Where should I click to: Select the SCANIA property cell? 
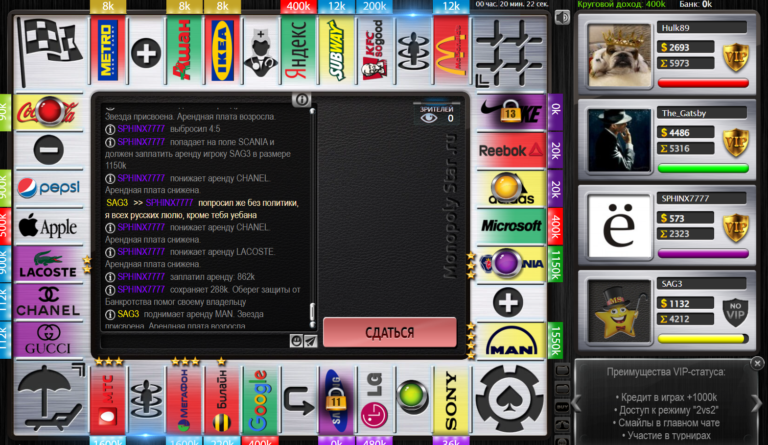pos(512,265)
